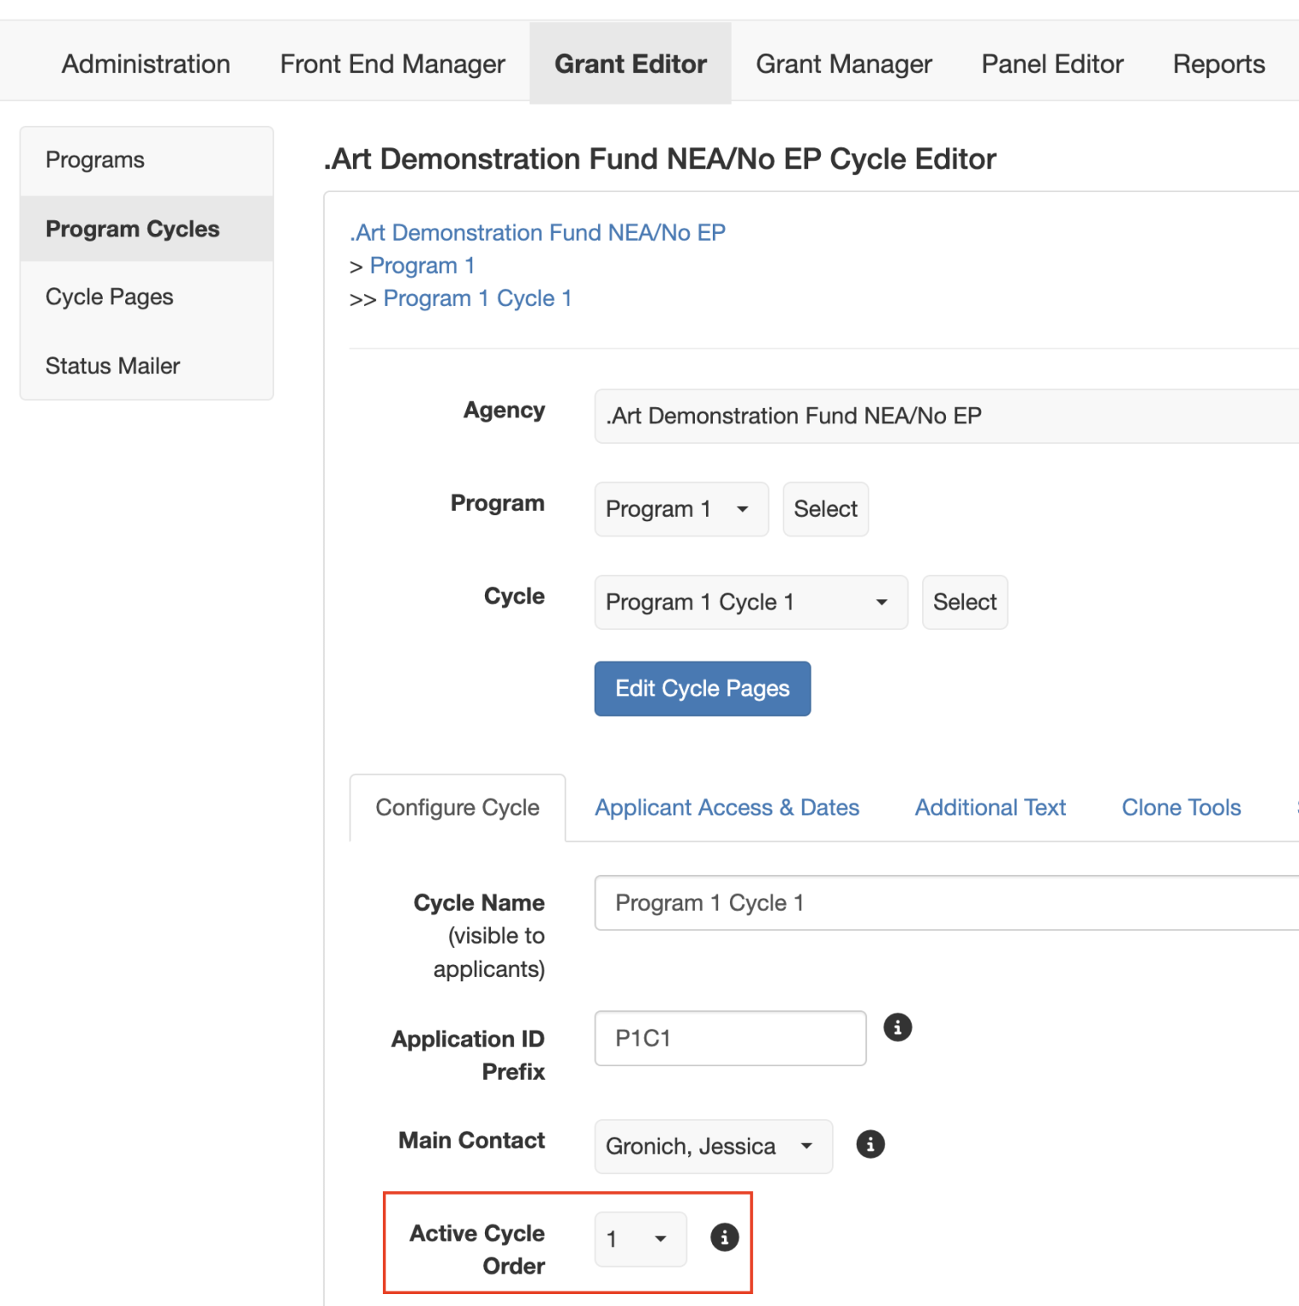Expand the Program 1 Cycle 1 dropdown
Screen dimensions: 1299x1306
[x=749, y=603]
